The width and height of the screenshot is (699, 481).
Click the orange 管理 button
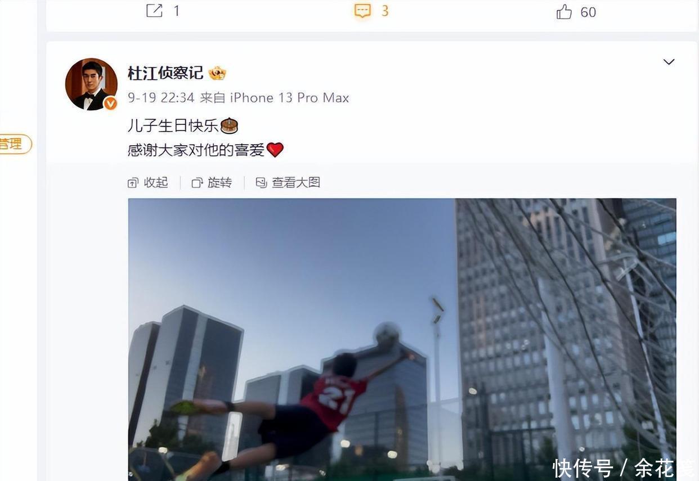15,144
